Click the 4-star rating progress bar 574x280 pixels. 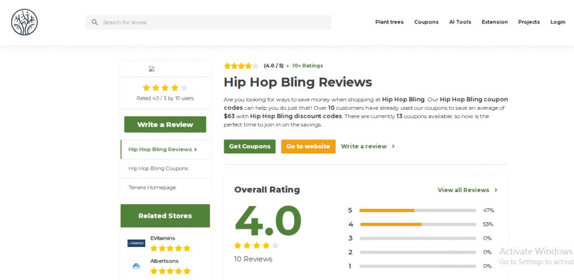click(418, 224)
